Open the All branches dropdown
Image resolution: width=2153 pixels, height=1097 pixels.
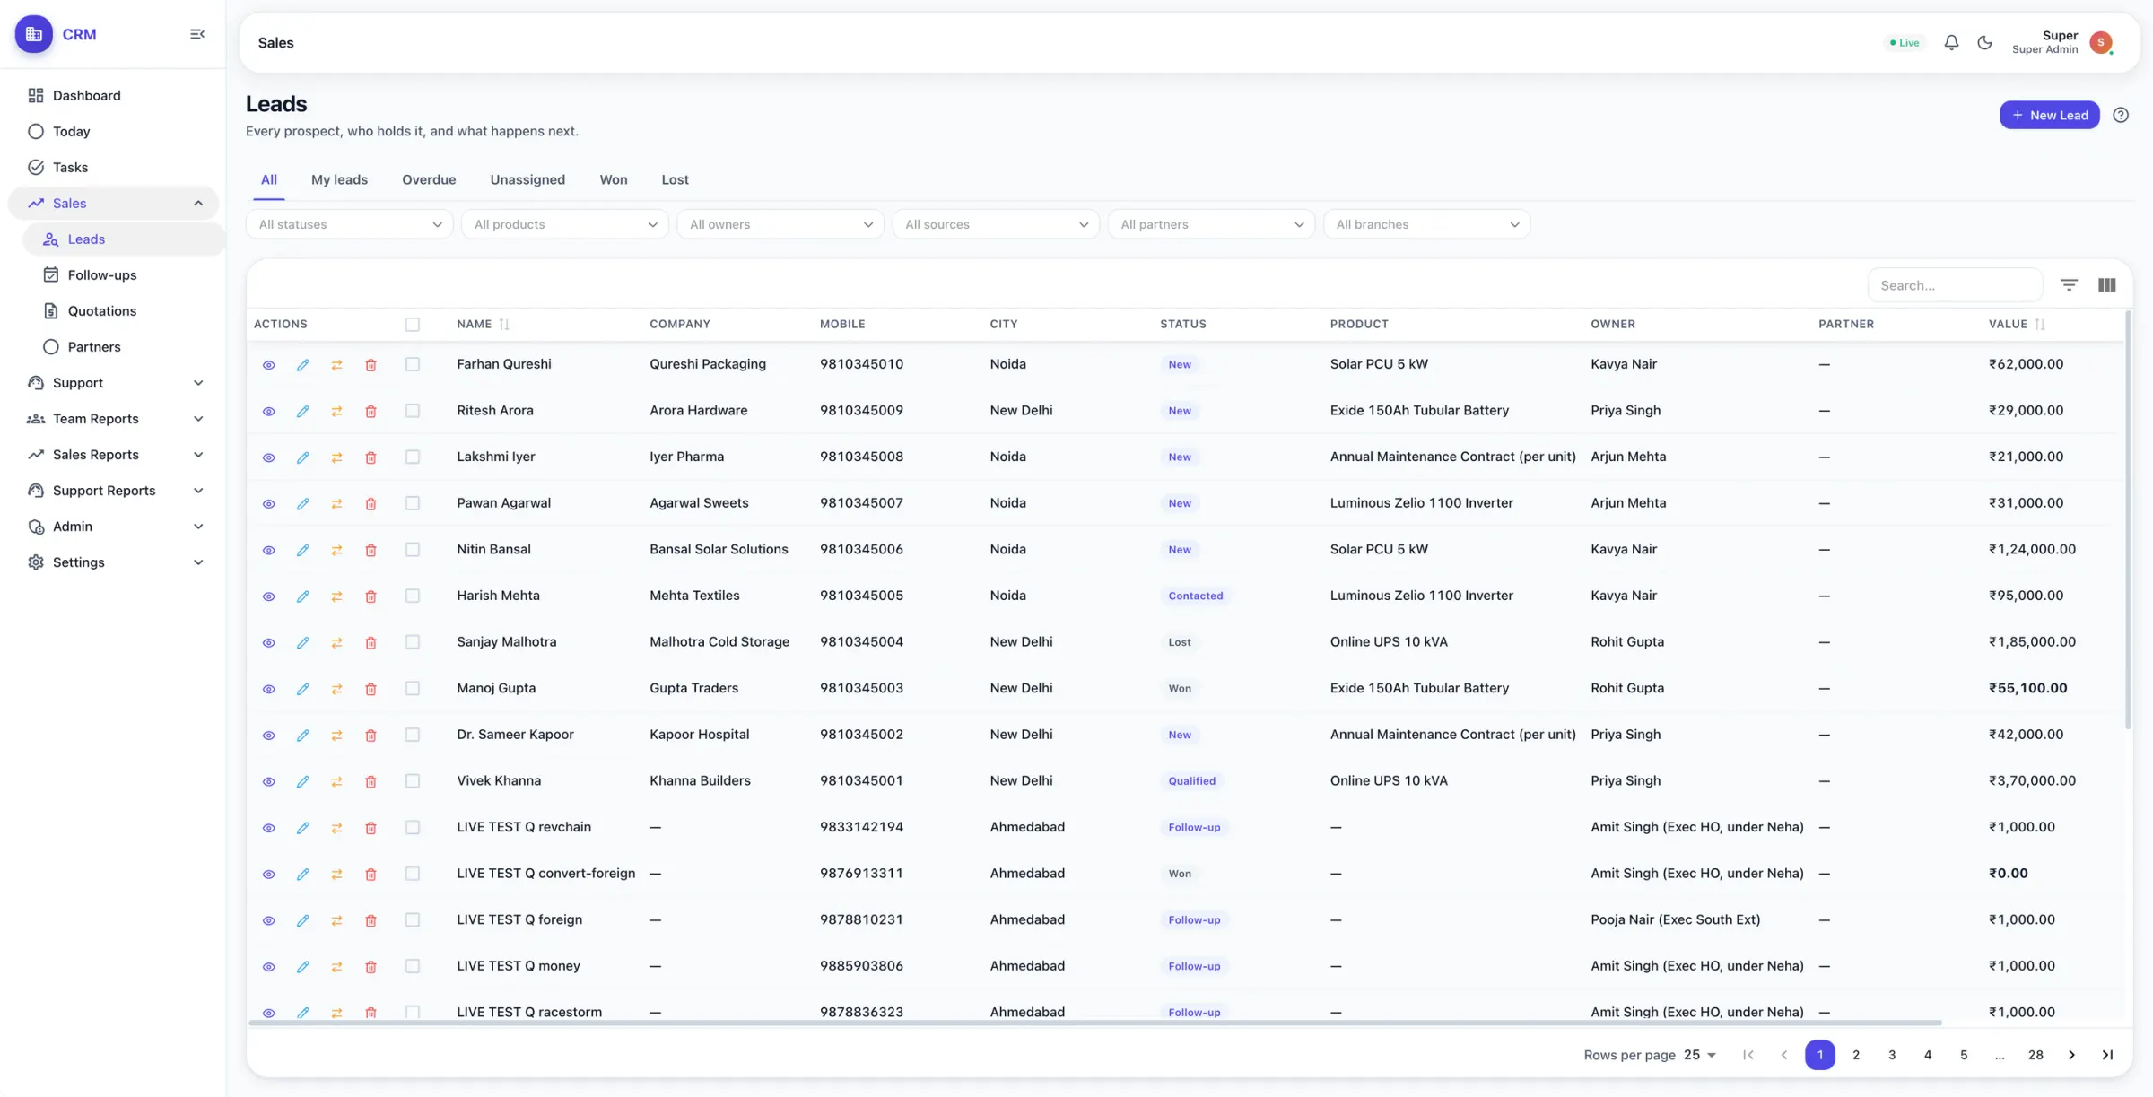[1426, 224]
